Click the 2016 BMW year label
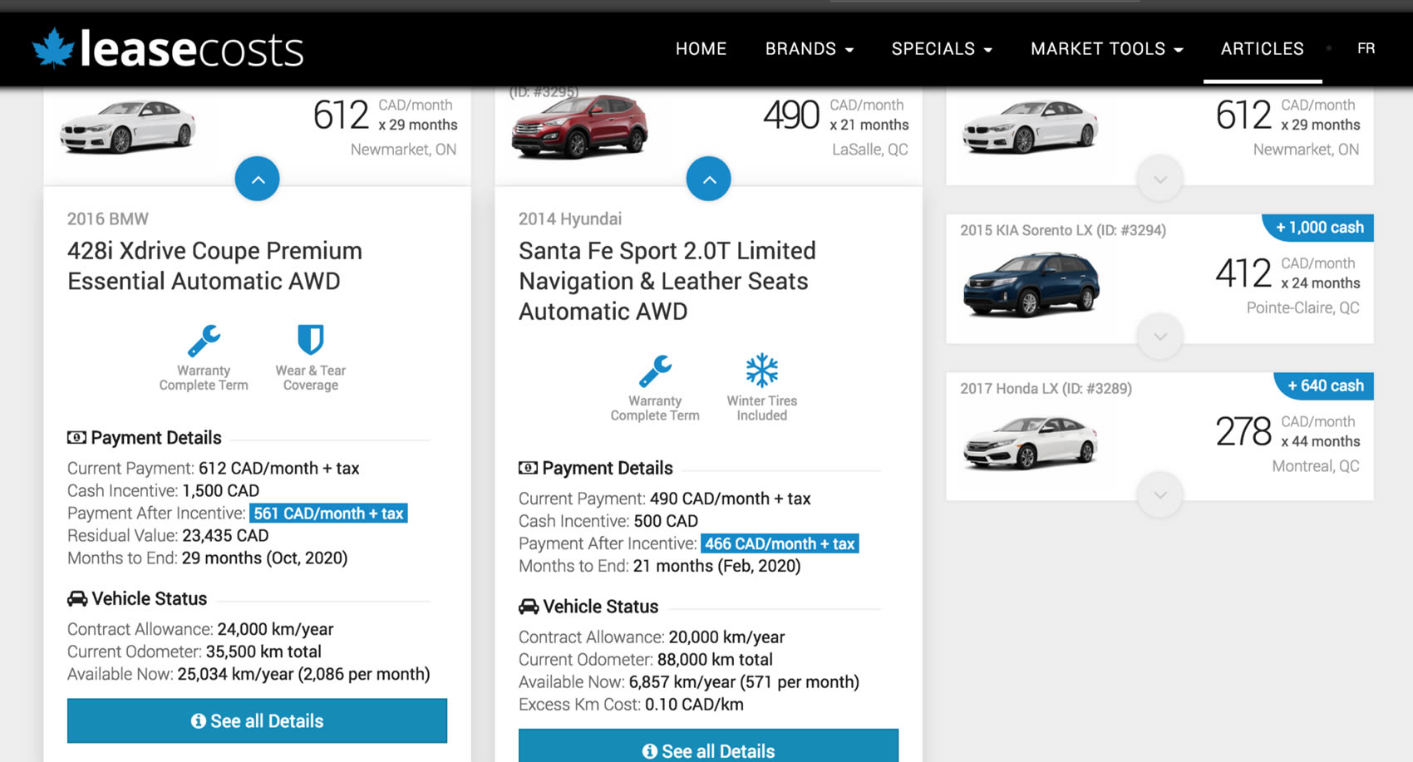The height and width of the screenshot is (762, 1413). [108, 219]
